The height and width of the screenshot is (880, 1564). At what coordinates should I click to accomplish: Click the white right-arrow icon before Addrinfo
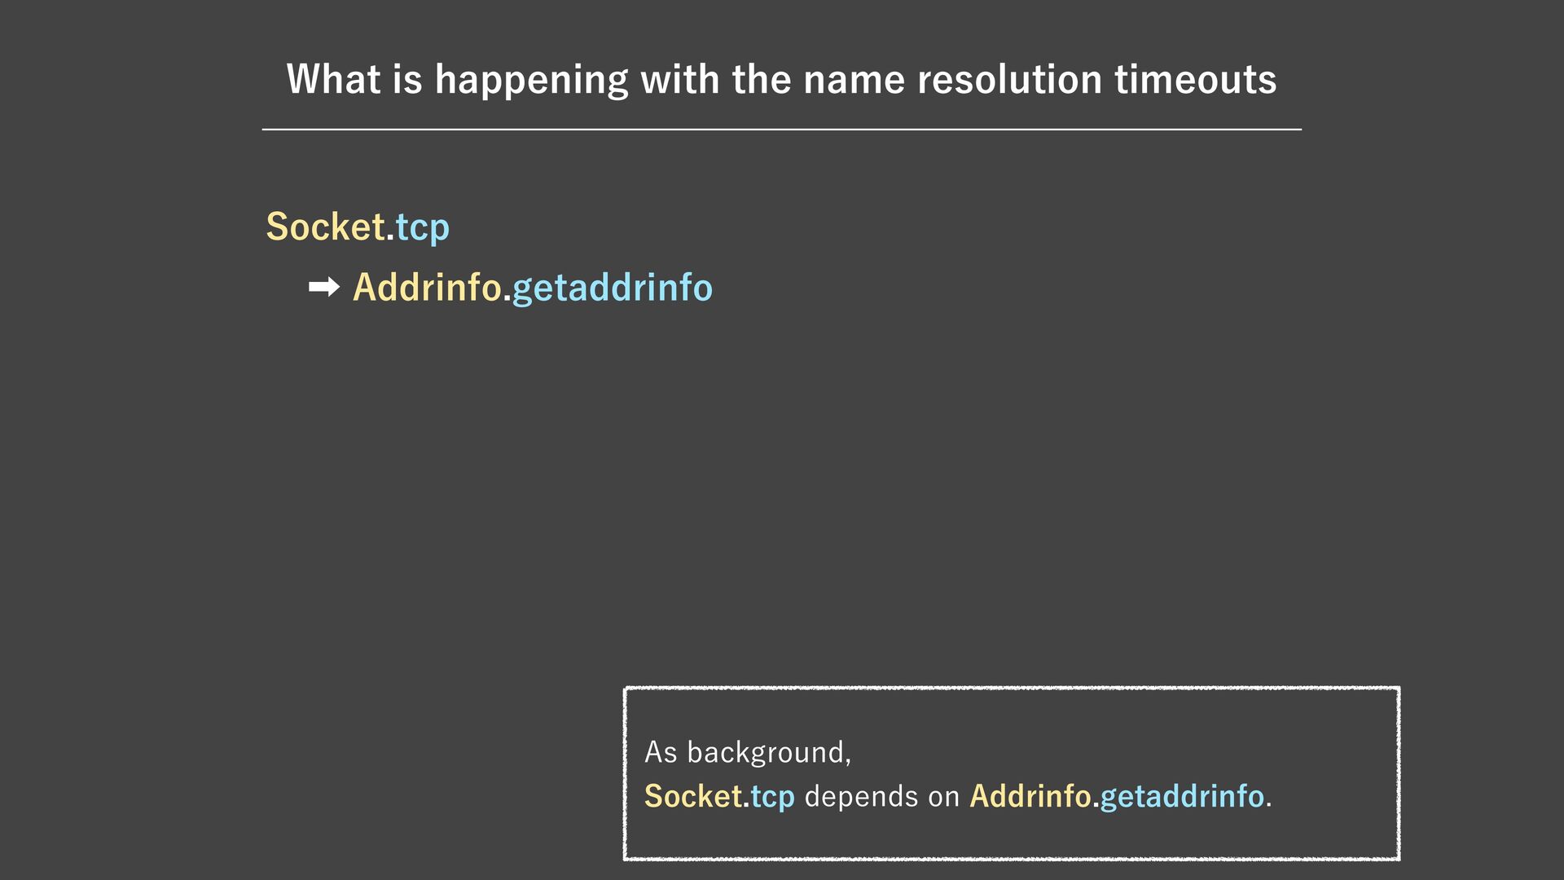(x=324, y=288)
